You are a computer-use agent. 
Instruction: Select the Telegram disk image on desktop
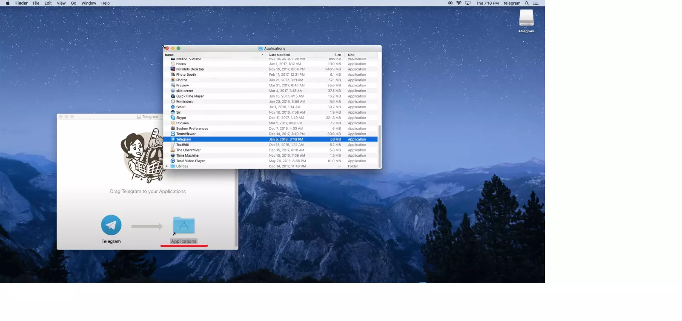pyautogui.click(x=526, y=18)
